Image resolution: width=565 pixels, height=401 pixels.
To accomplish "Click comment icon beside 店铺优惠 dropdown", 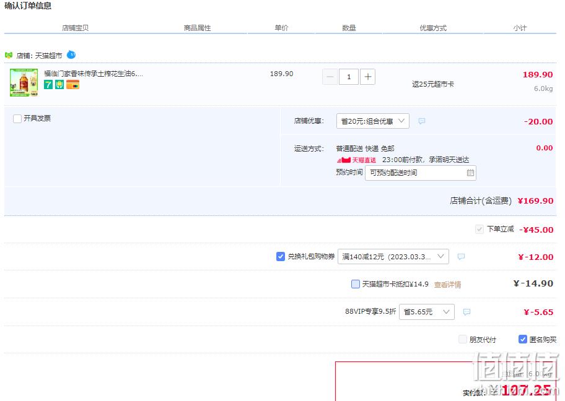I will pyautogui.click(x=422, y=121).
